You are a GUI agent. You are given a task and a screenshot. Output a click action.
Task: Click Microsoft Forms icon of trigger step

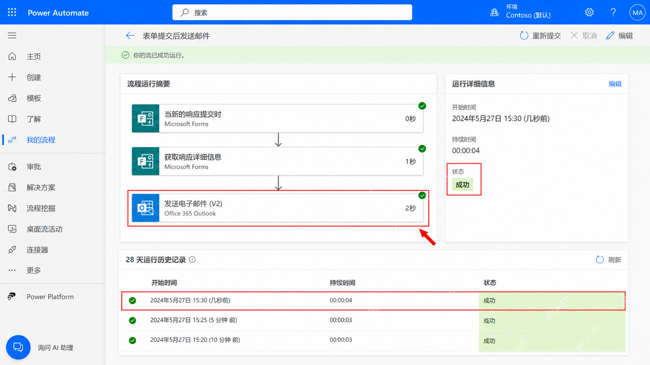pyautogui.click(x=145, y=118)
